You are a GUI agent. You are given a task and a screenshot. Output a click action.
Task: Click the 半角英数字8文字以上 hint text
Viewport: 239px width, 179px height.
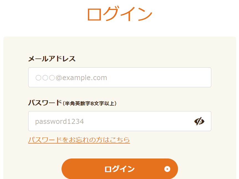(x=90, y=103)
